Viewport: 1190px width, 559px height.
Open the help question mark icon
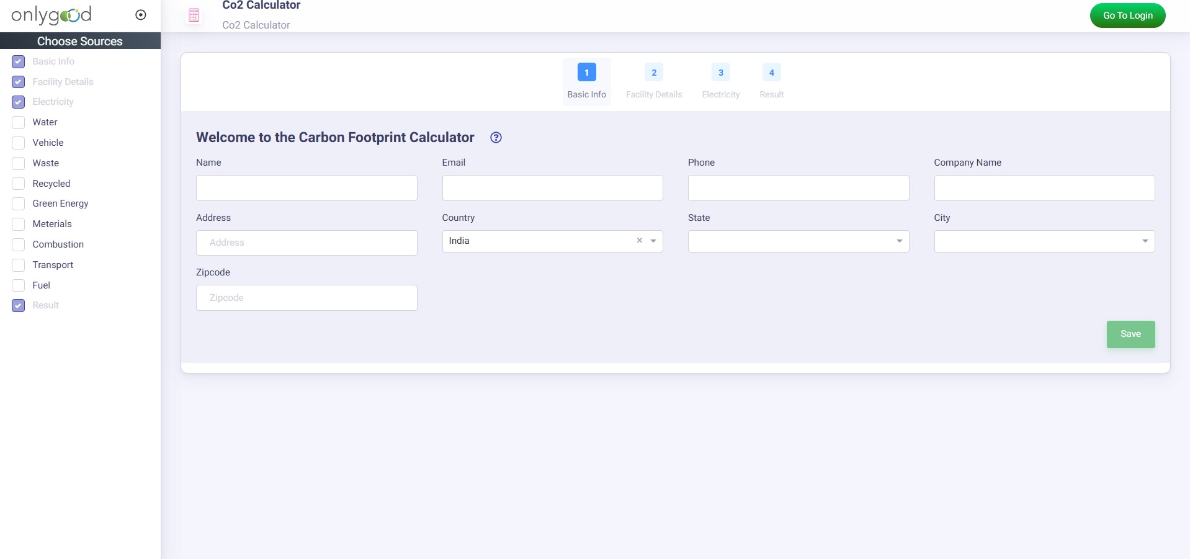pyautogui.click(x=496, y=138)
